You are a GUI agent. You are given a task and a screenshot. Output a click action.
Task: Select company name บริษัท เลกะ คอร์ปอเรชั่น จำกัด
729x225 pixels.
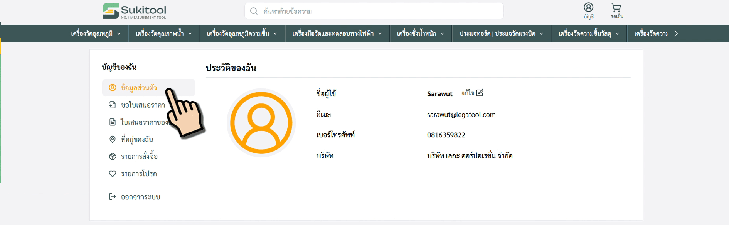click(470, 156)
